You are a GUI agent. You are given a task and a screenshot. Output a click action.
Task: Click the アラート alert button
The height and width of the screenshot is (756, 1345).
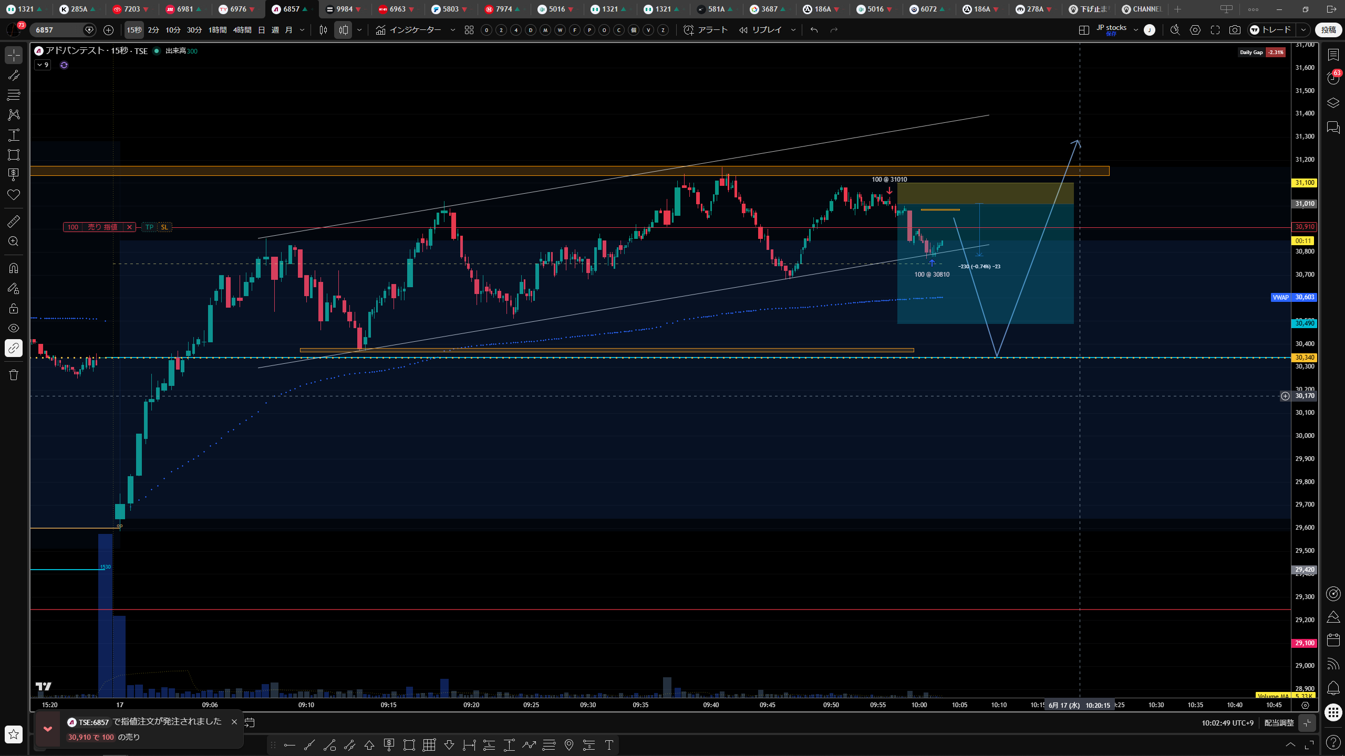pos(706,30)
